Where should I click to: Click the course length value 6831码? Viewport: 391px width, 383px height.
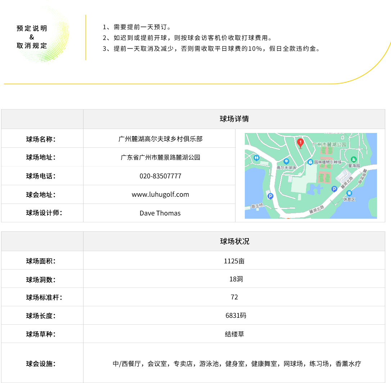click(236, 316)
